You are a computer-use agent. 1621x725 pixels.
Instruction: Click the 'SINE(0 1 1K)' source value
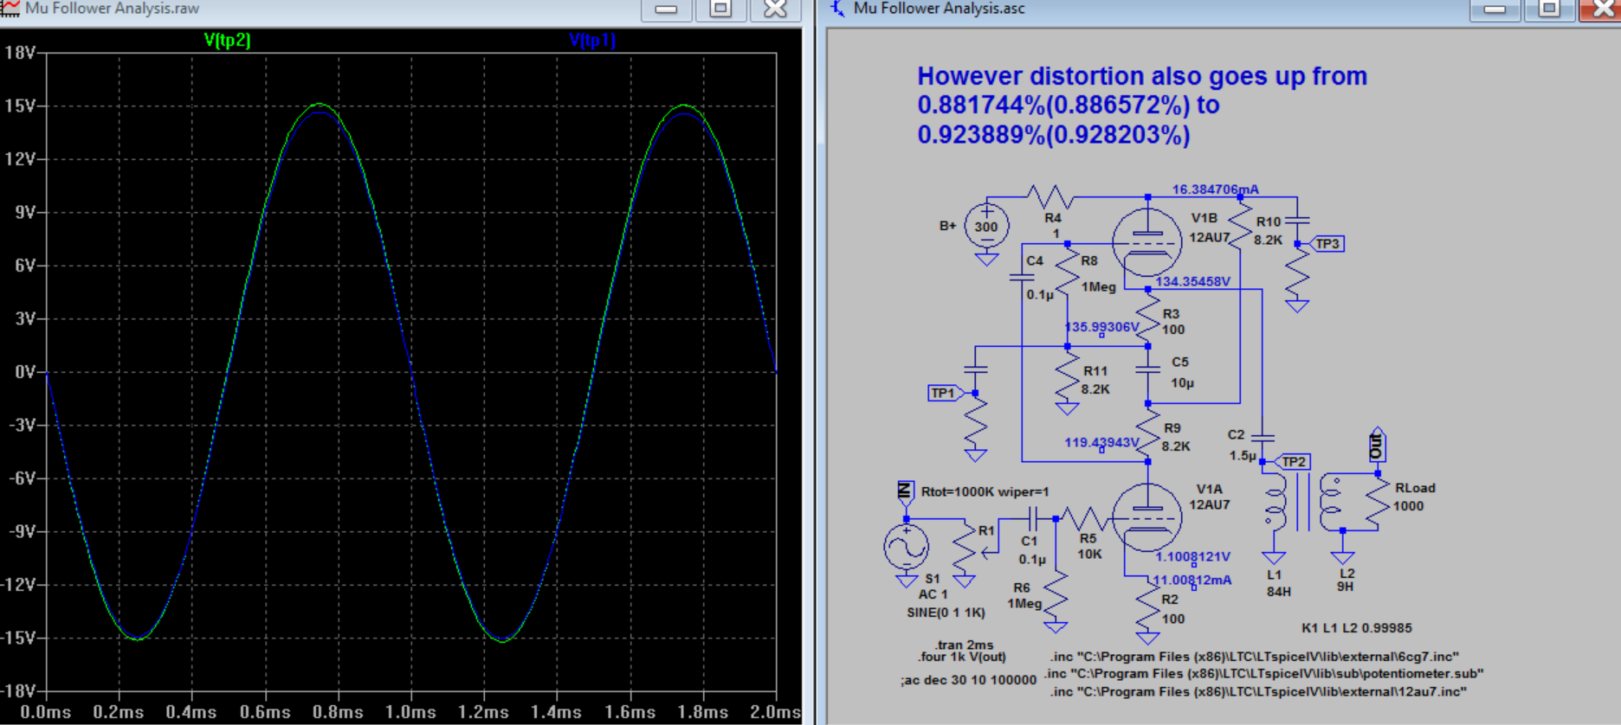coord(946,613)
